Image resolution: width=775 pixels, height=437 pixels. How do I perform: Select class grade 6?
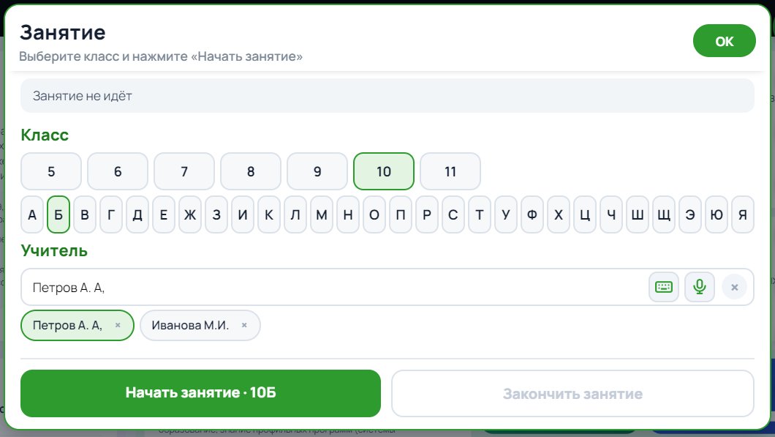tap(118, 171)
